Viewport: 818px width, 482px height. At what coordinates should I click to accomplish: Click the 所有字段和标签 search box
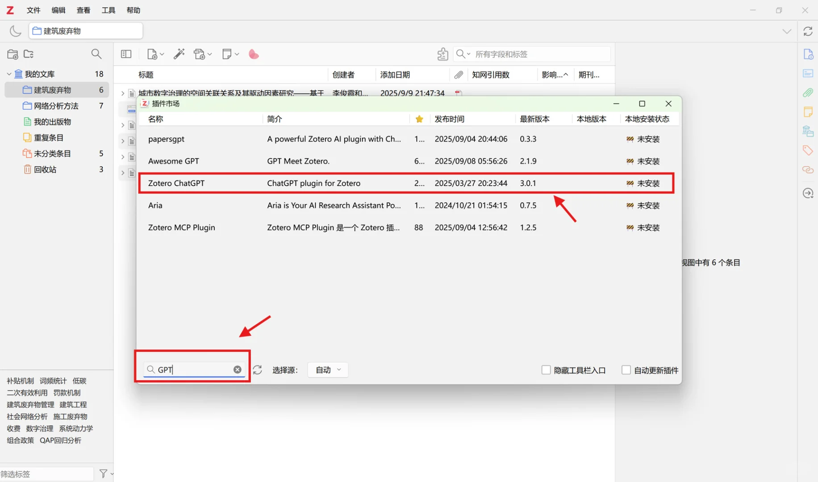[x=532, y=54]
